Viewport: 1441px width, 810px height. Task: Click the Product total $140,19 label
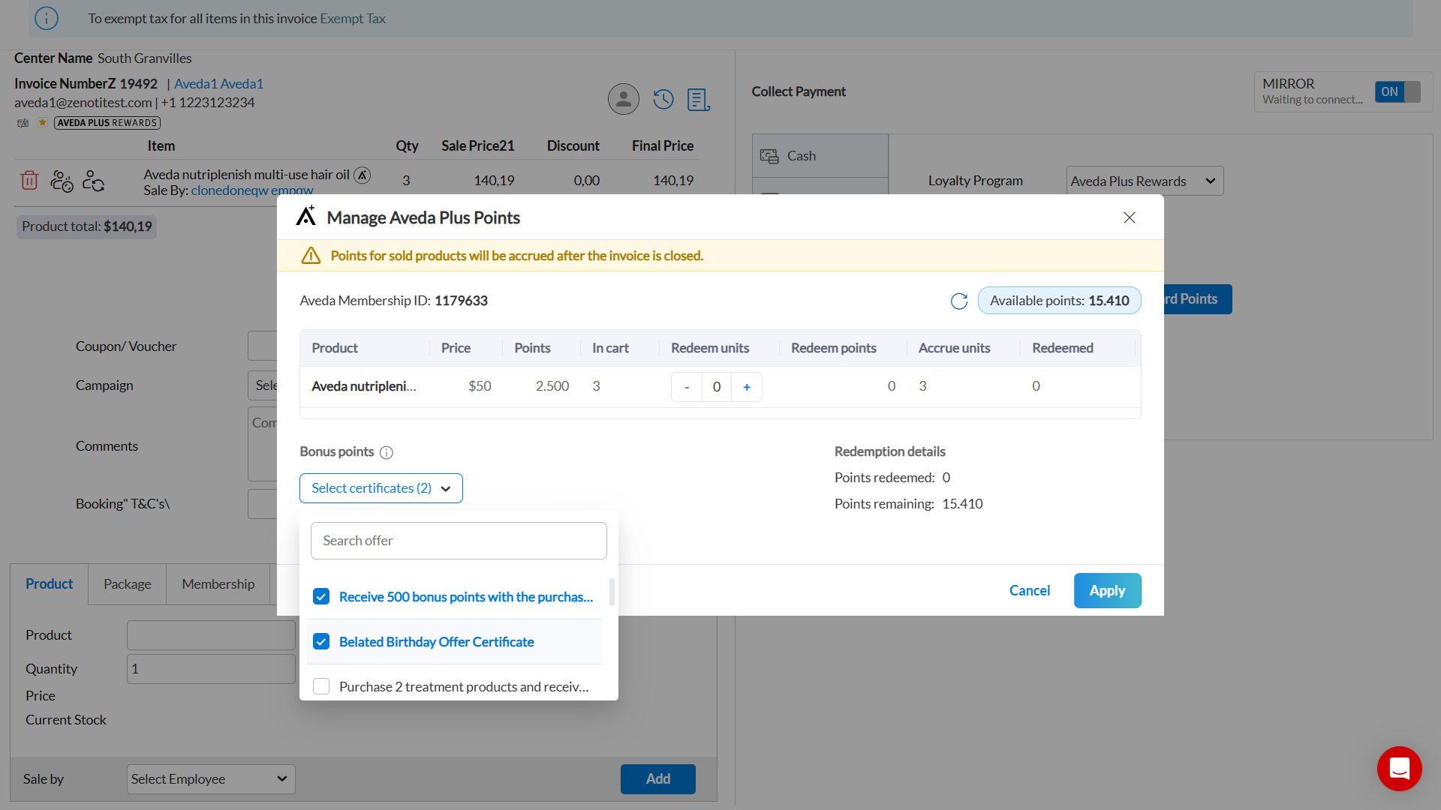[87, 226]
